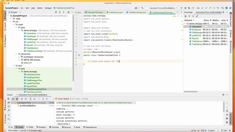This screenshot has height=132, width=235.
Task: Collapse the test folder in project tree
Action: [x=14, y=66]
